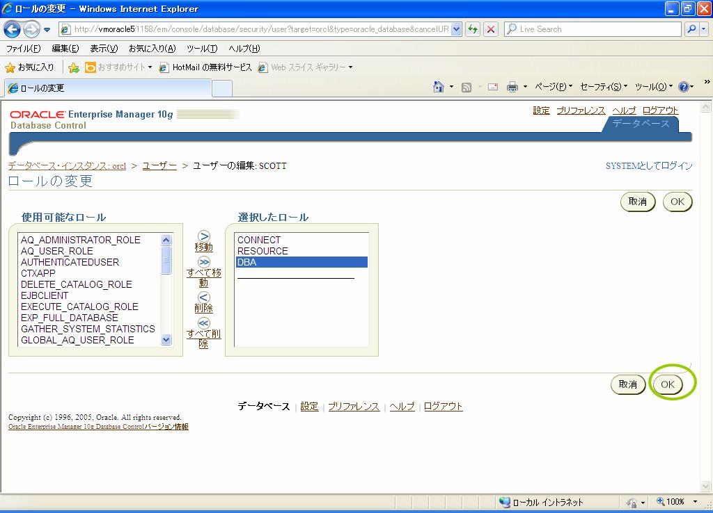Open the ページ(P) command bar menu
713x513 pixels.
tap(553, 87)
